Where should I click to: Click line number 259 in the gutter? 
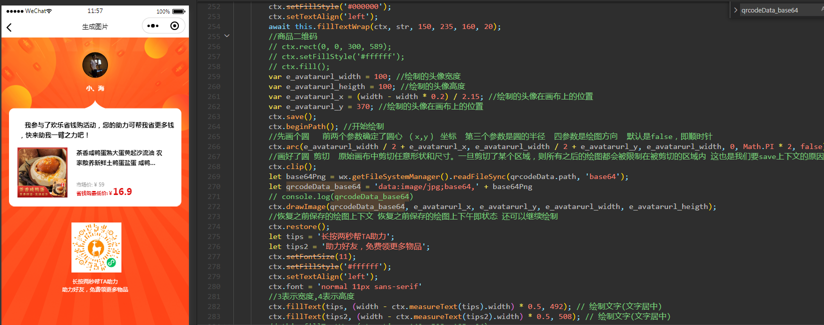pos(214,76)
